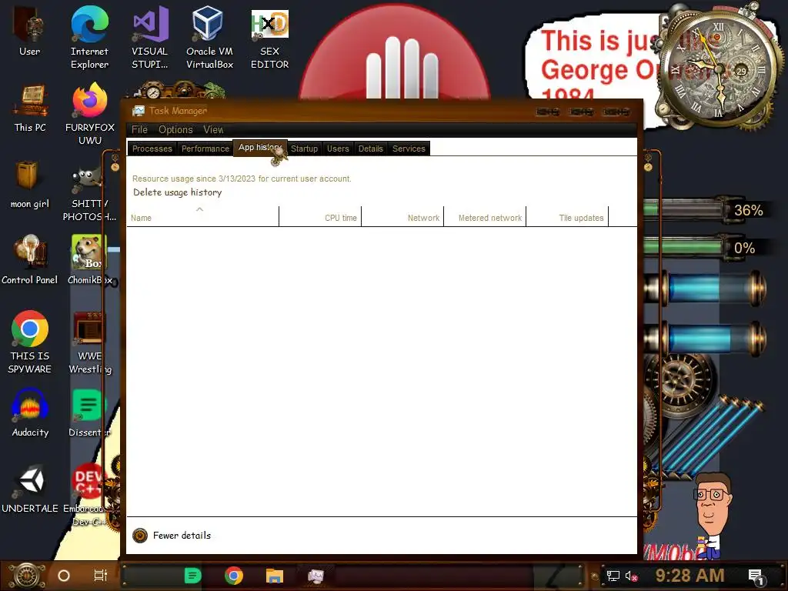Select the Task Manager taskbar icon
The height and width of the screenshot is (591, 788).
316,576
